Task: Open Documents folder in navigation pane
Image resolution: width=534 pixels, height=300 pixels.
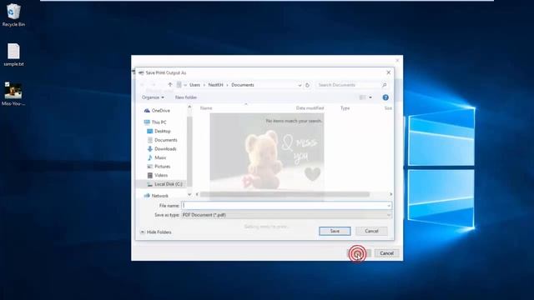Action: pyautogui.click(x=166, y=140)
